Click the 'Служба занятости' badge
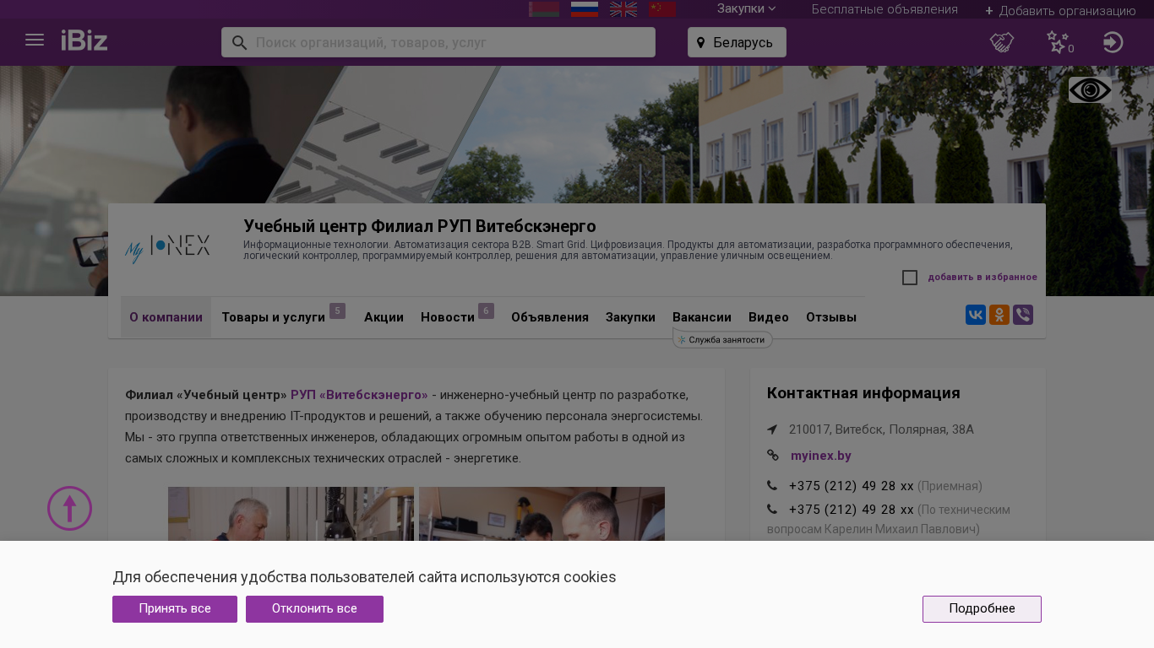The height and width of the screenshot is (648, 1154). (723, 340)
